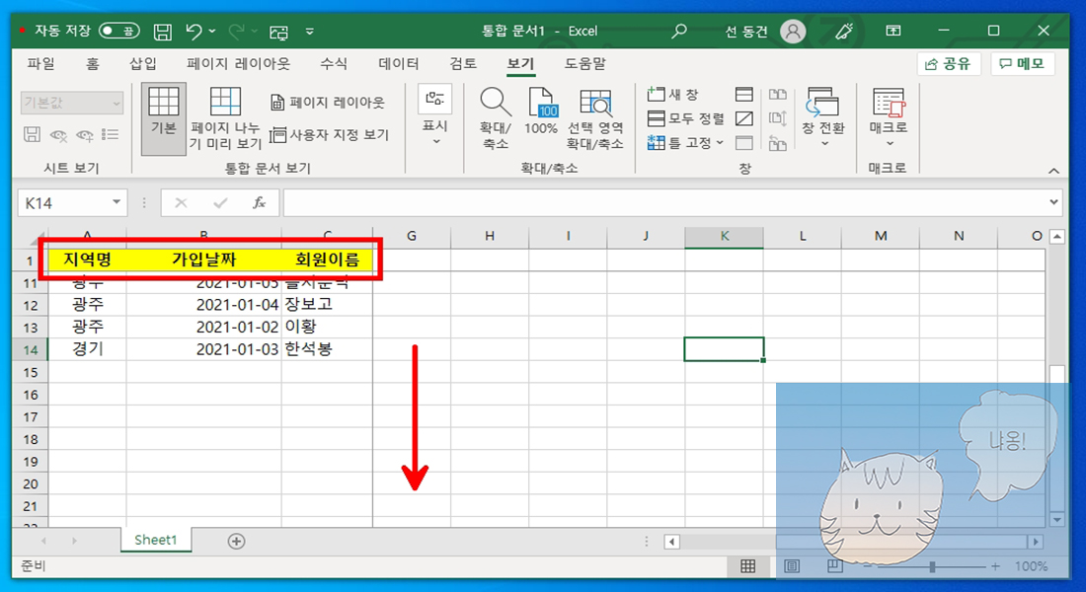Open the 기본값 sheet view combo box
The height and width of the screenshot is (592, 1086).
click(72, 103)
